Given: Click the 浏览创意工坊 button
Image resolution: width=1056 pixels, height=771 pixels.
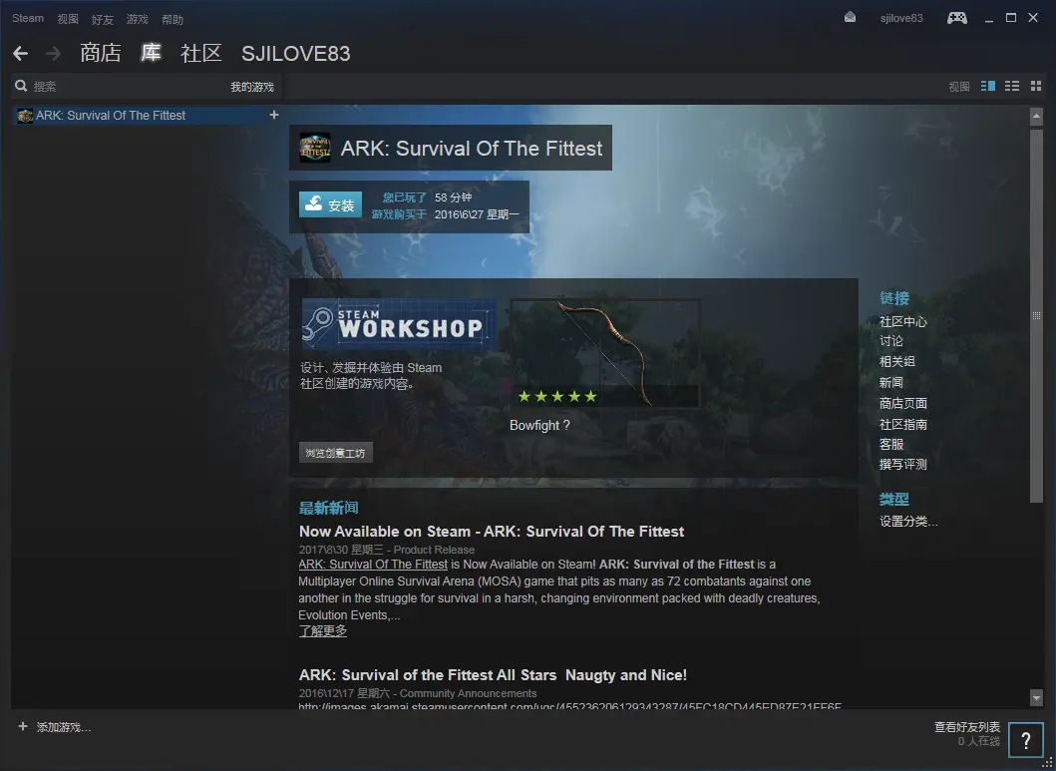Looking at the screenshot, I should (x=335, y=453).
